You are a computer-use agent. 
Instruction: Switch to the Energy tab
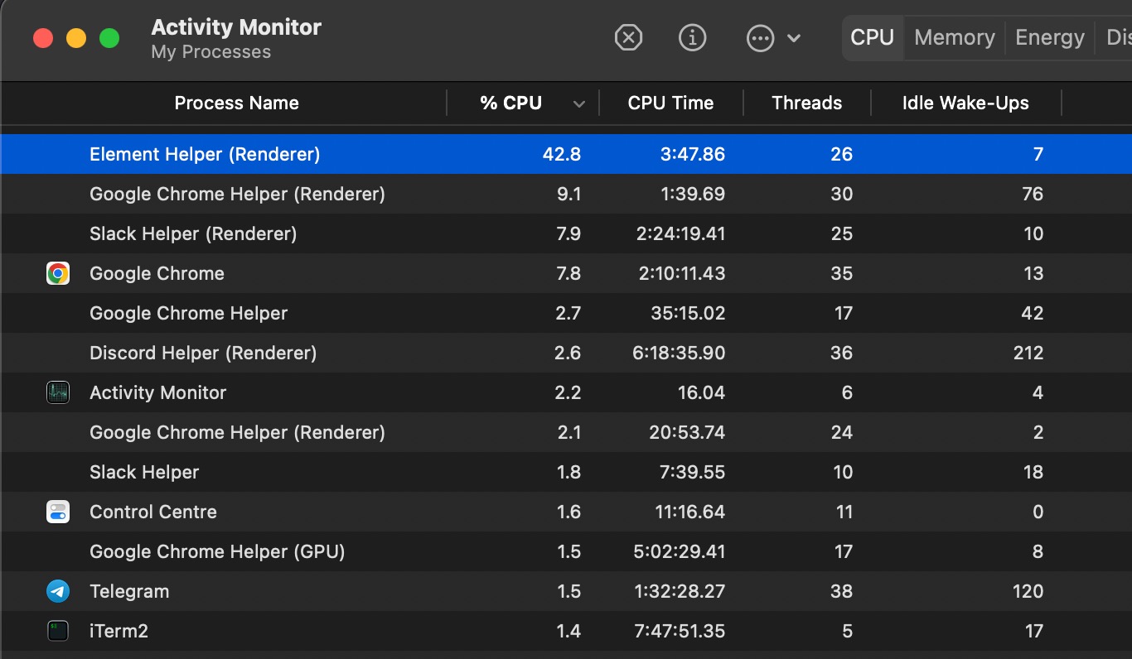1050,38
